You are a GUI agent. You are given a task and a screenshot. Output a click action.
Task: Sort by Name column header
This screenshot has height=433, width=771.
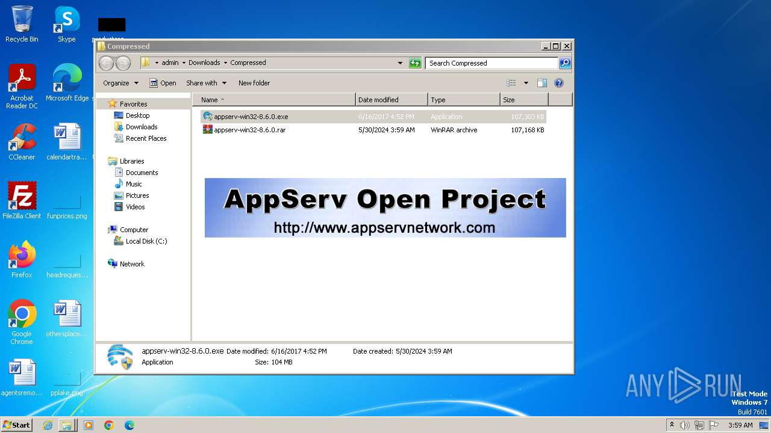pyautogui.click(x=274, y=100)
